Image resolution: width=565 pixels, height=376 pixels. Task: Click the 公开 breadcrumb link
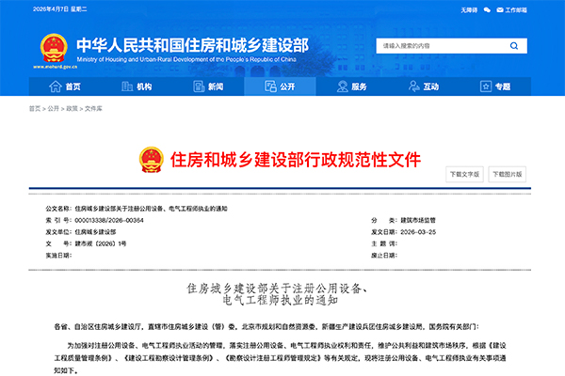coord(53,109)
